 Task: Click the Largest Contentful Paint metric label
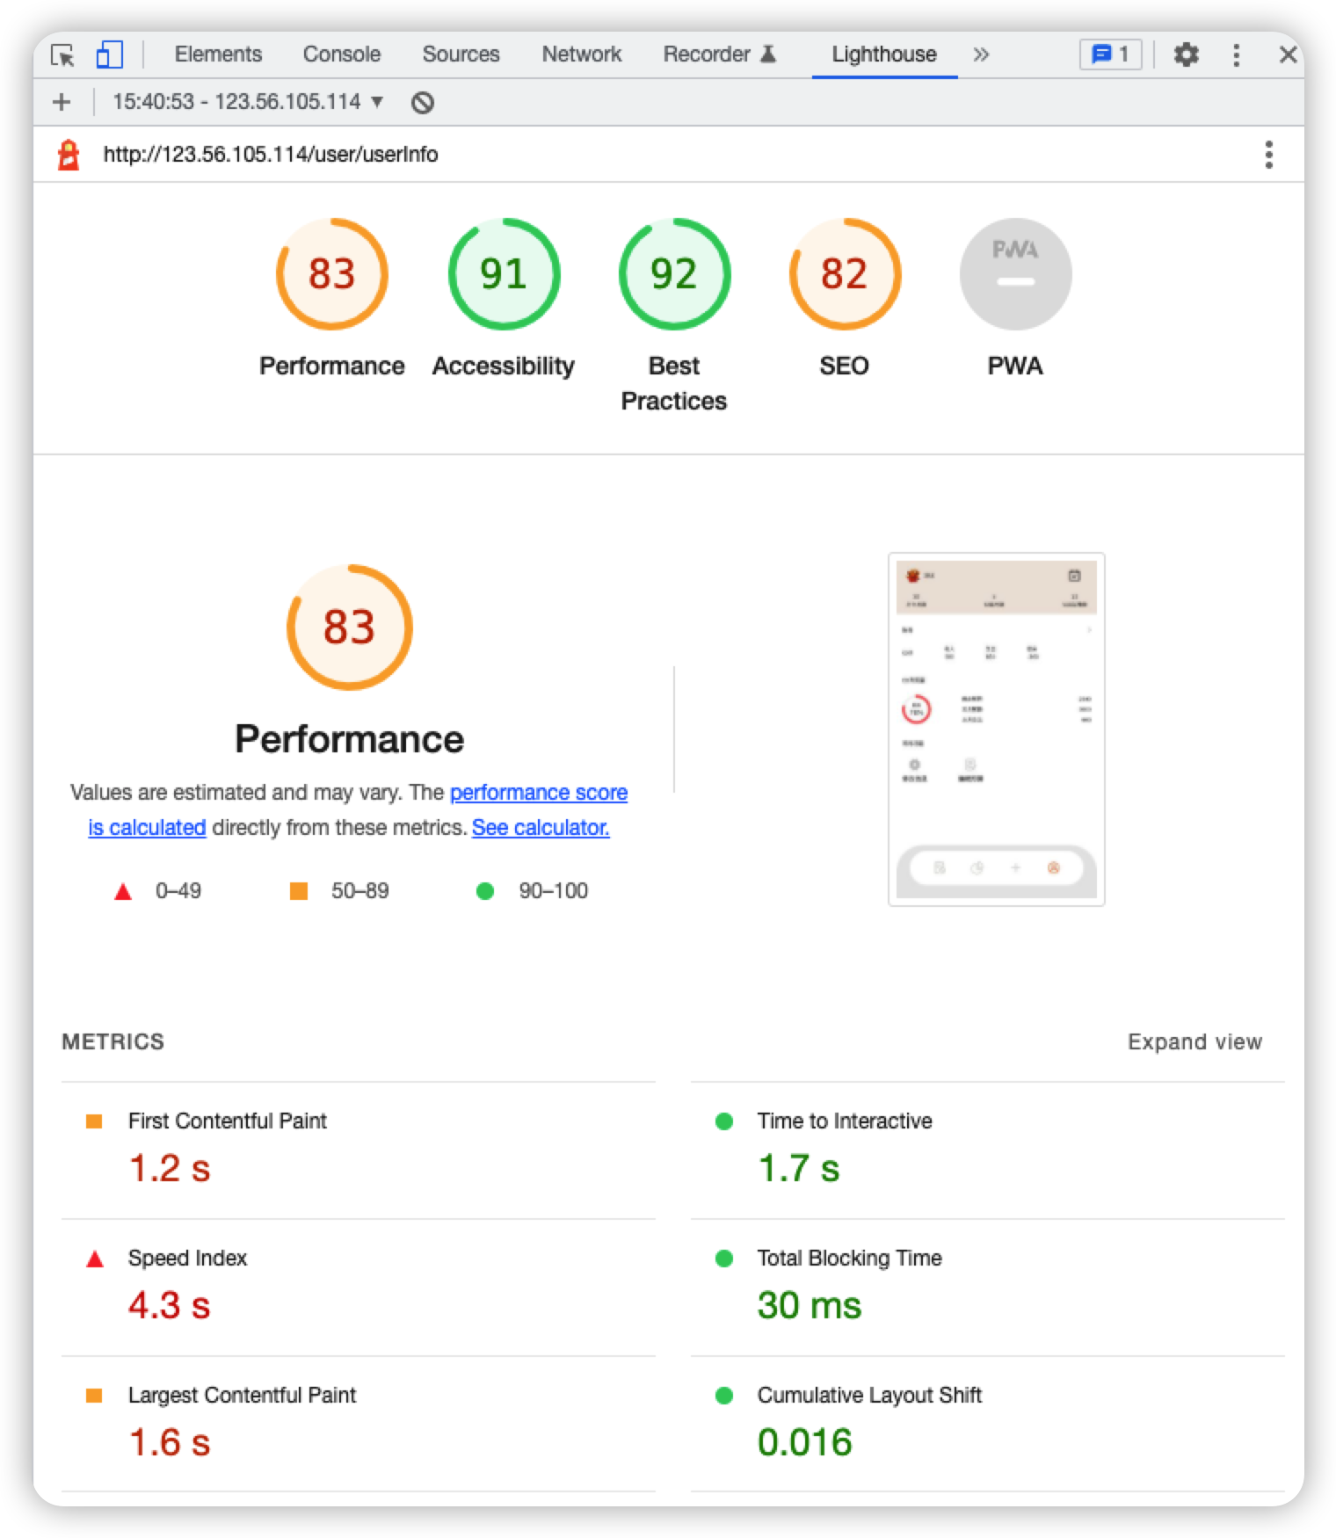click(x=242, y=1396)
